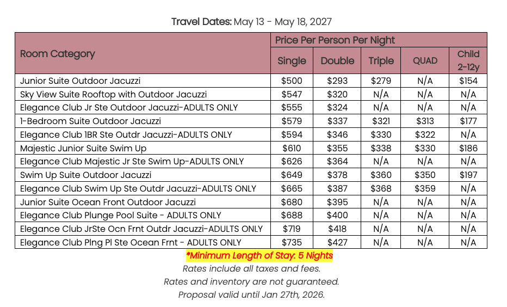Viewport: 507px width, 307px height.
Task: Click the Travel Dates heading text
Action: tap(251, 22)
